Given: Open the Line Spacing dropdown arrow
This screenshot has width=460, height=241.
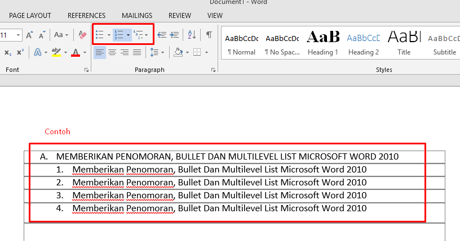Looking at the screenshot, I should pos(162,53).
